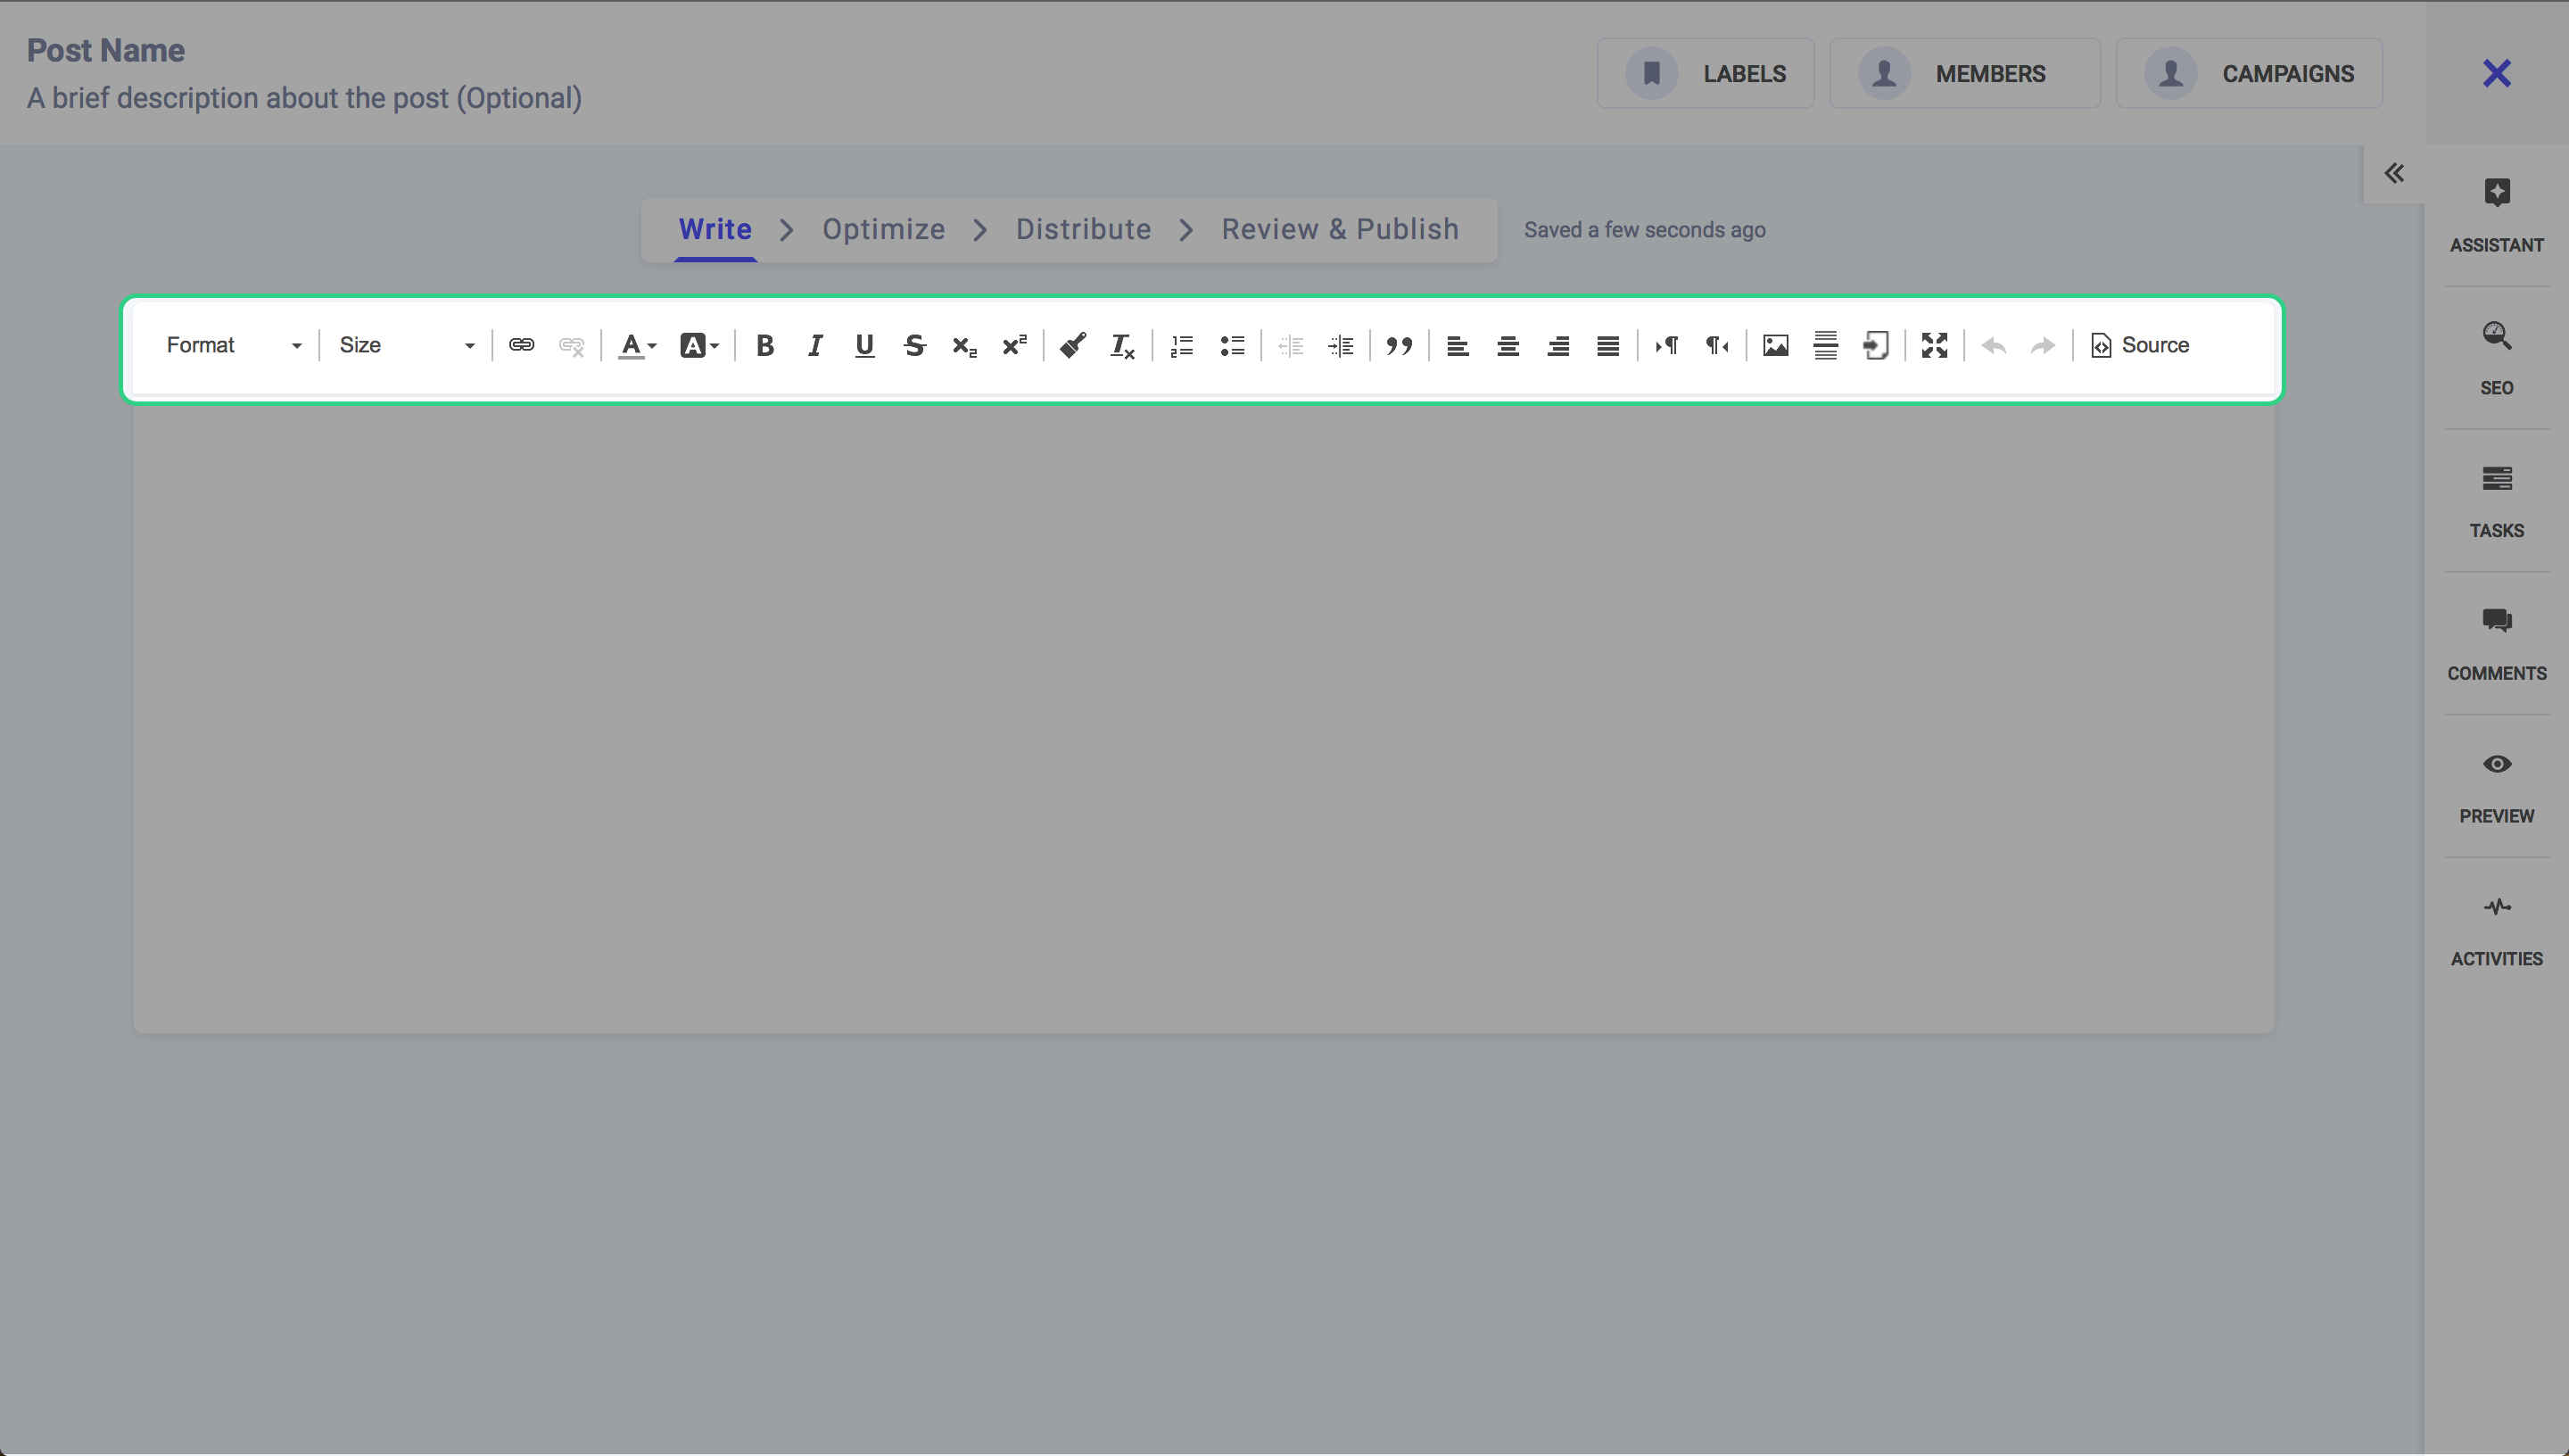This screenshot has height=1456, width=2569.
Task: Go to Review & Publish step
Action: click(x=1340, y=229)
